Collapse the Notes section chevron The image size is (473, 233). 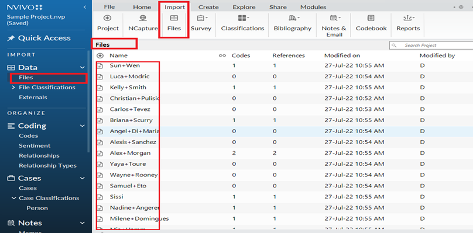83,222
